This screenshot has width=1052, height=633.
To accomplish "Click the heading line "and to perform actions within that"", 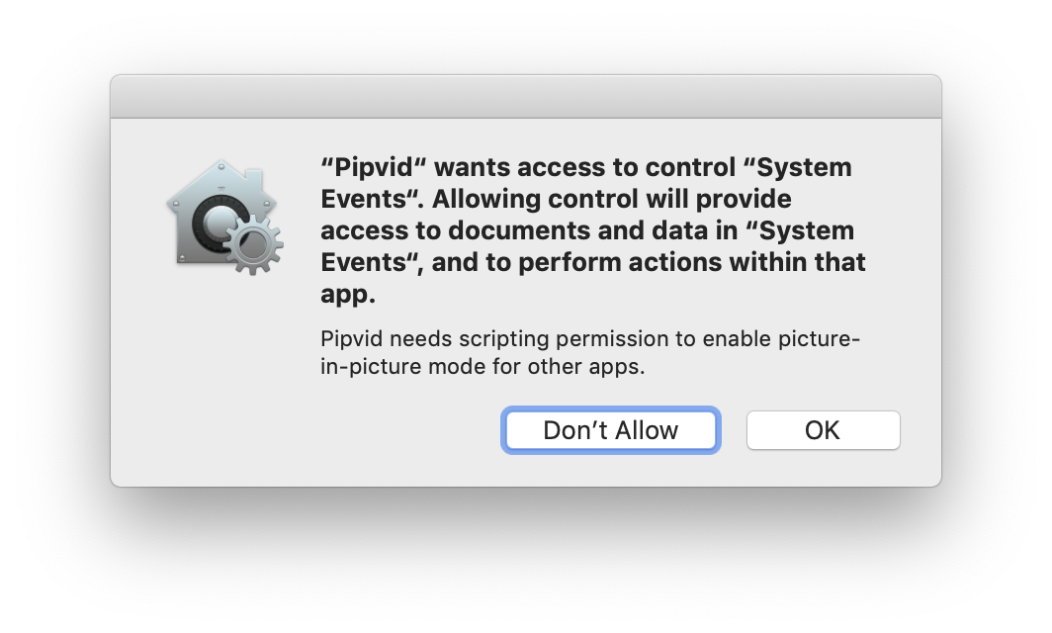I will pos(649,262).
